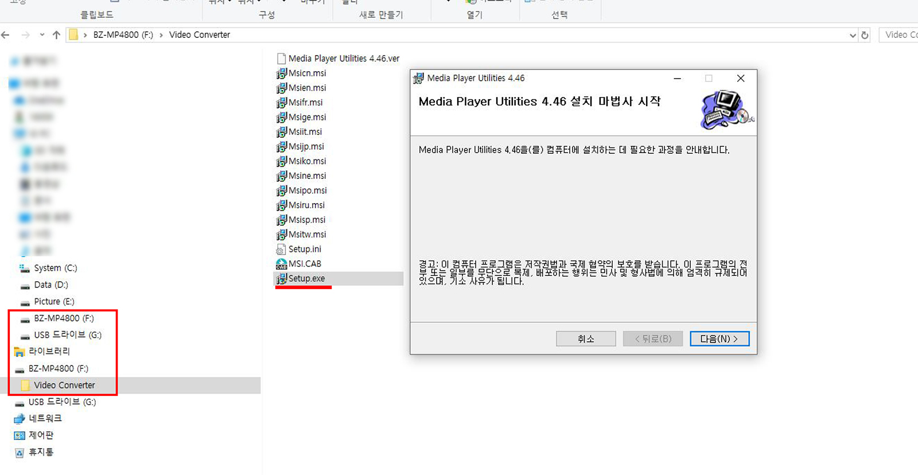Screen dimensions: 918x475
Task: Go back with the Explorer back arrow
Action: 6,35
